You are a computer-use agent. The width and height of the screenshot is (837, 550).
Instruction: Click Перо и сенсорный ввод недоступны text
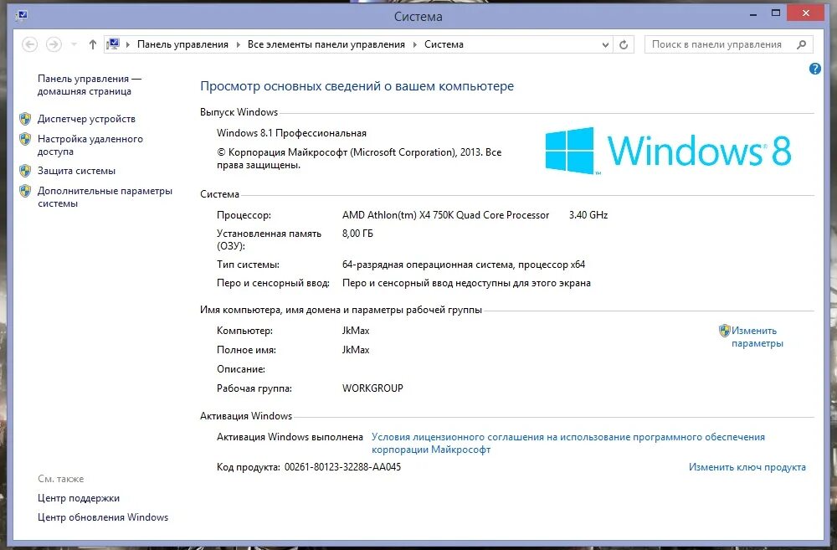point(466,283)
